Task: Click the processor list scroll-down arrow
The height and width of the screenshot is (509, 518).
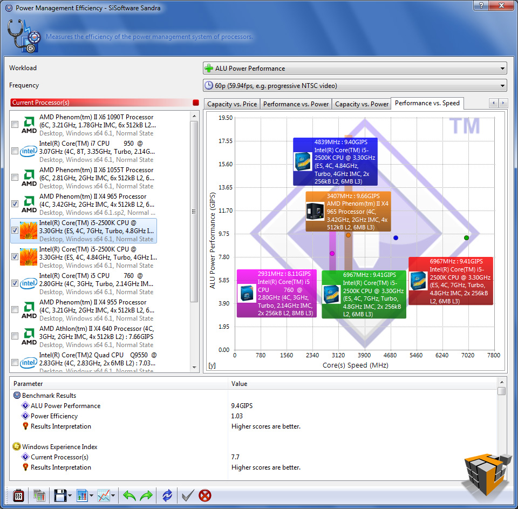Action: pos(194,367)
